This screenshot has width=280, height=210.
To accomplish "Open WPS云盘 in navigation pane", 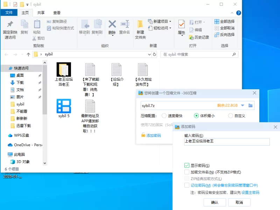I will point(21,135).
